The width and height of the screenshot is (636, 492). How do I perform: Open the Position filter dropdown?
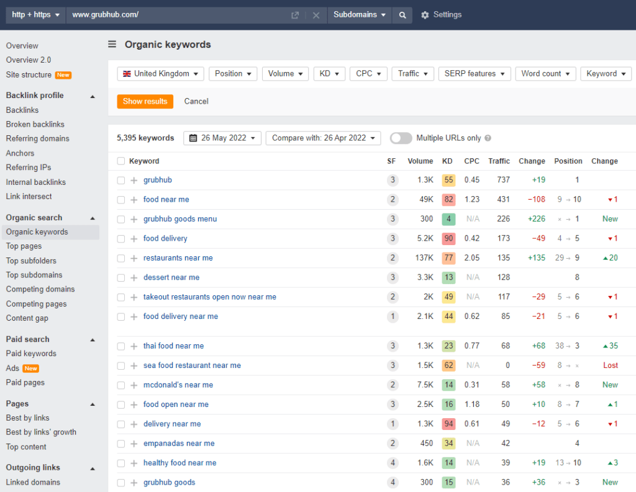coord(233,74)
